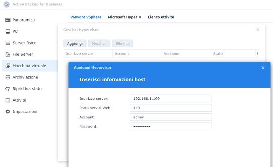Click the Aggiungi Hypervisor dialog title
The width and height of the screenshot is (273, 167).
click(x=93, y=68)
